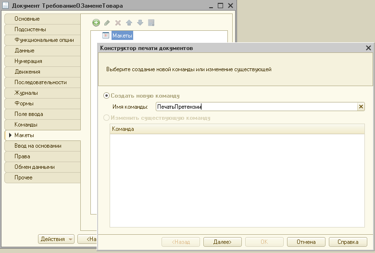The width and height of the screenshot is (375, 253).
Task: Click the green Add template icon
Action: point(96,23)
